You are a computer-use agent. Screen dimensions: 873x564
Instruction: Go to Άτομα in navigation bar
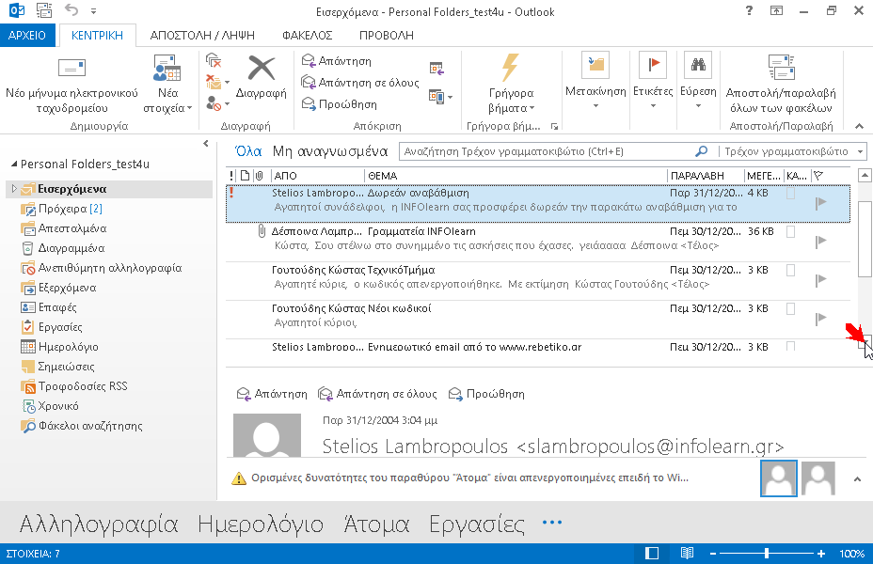coord(376,524)
